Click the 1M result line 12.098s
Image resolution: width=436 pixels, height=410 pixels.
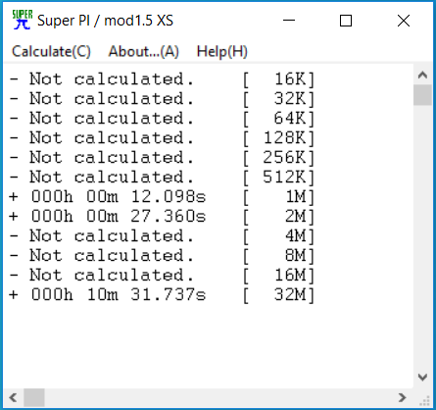pyautogui.click(x=162, y=197)
